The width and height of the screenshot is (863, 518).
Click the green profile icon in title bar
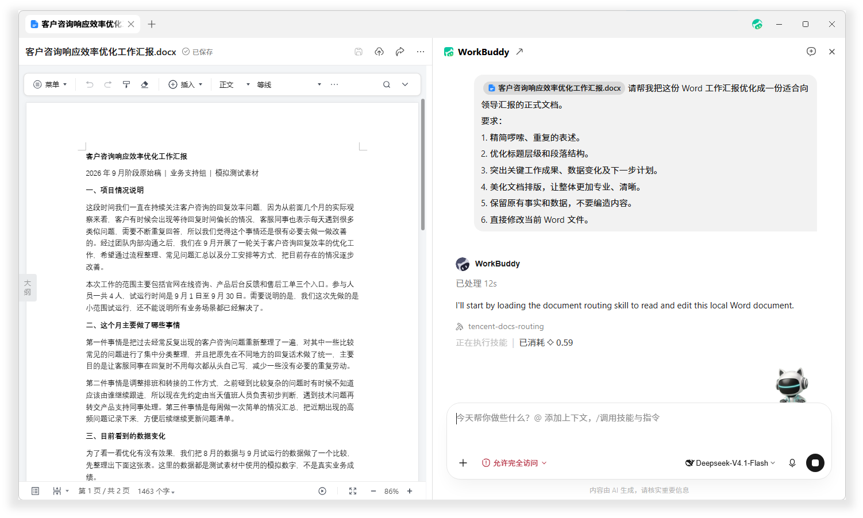pyautogui.click(x=757, y=24)
